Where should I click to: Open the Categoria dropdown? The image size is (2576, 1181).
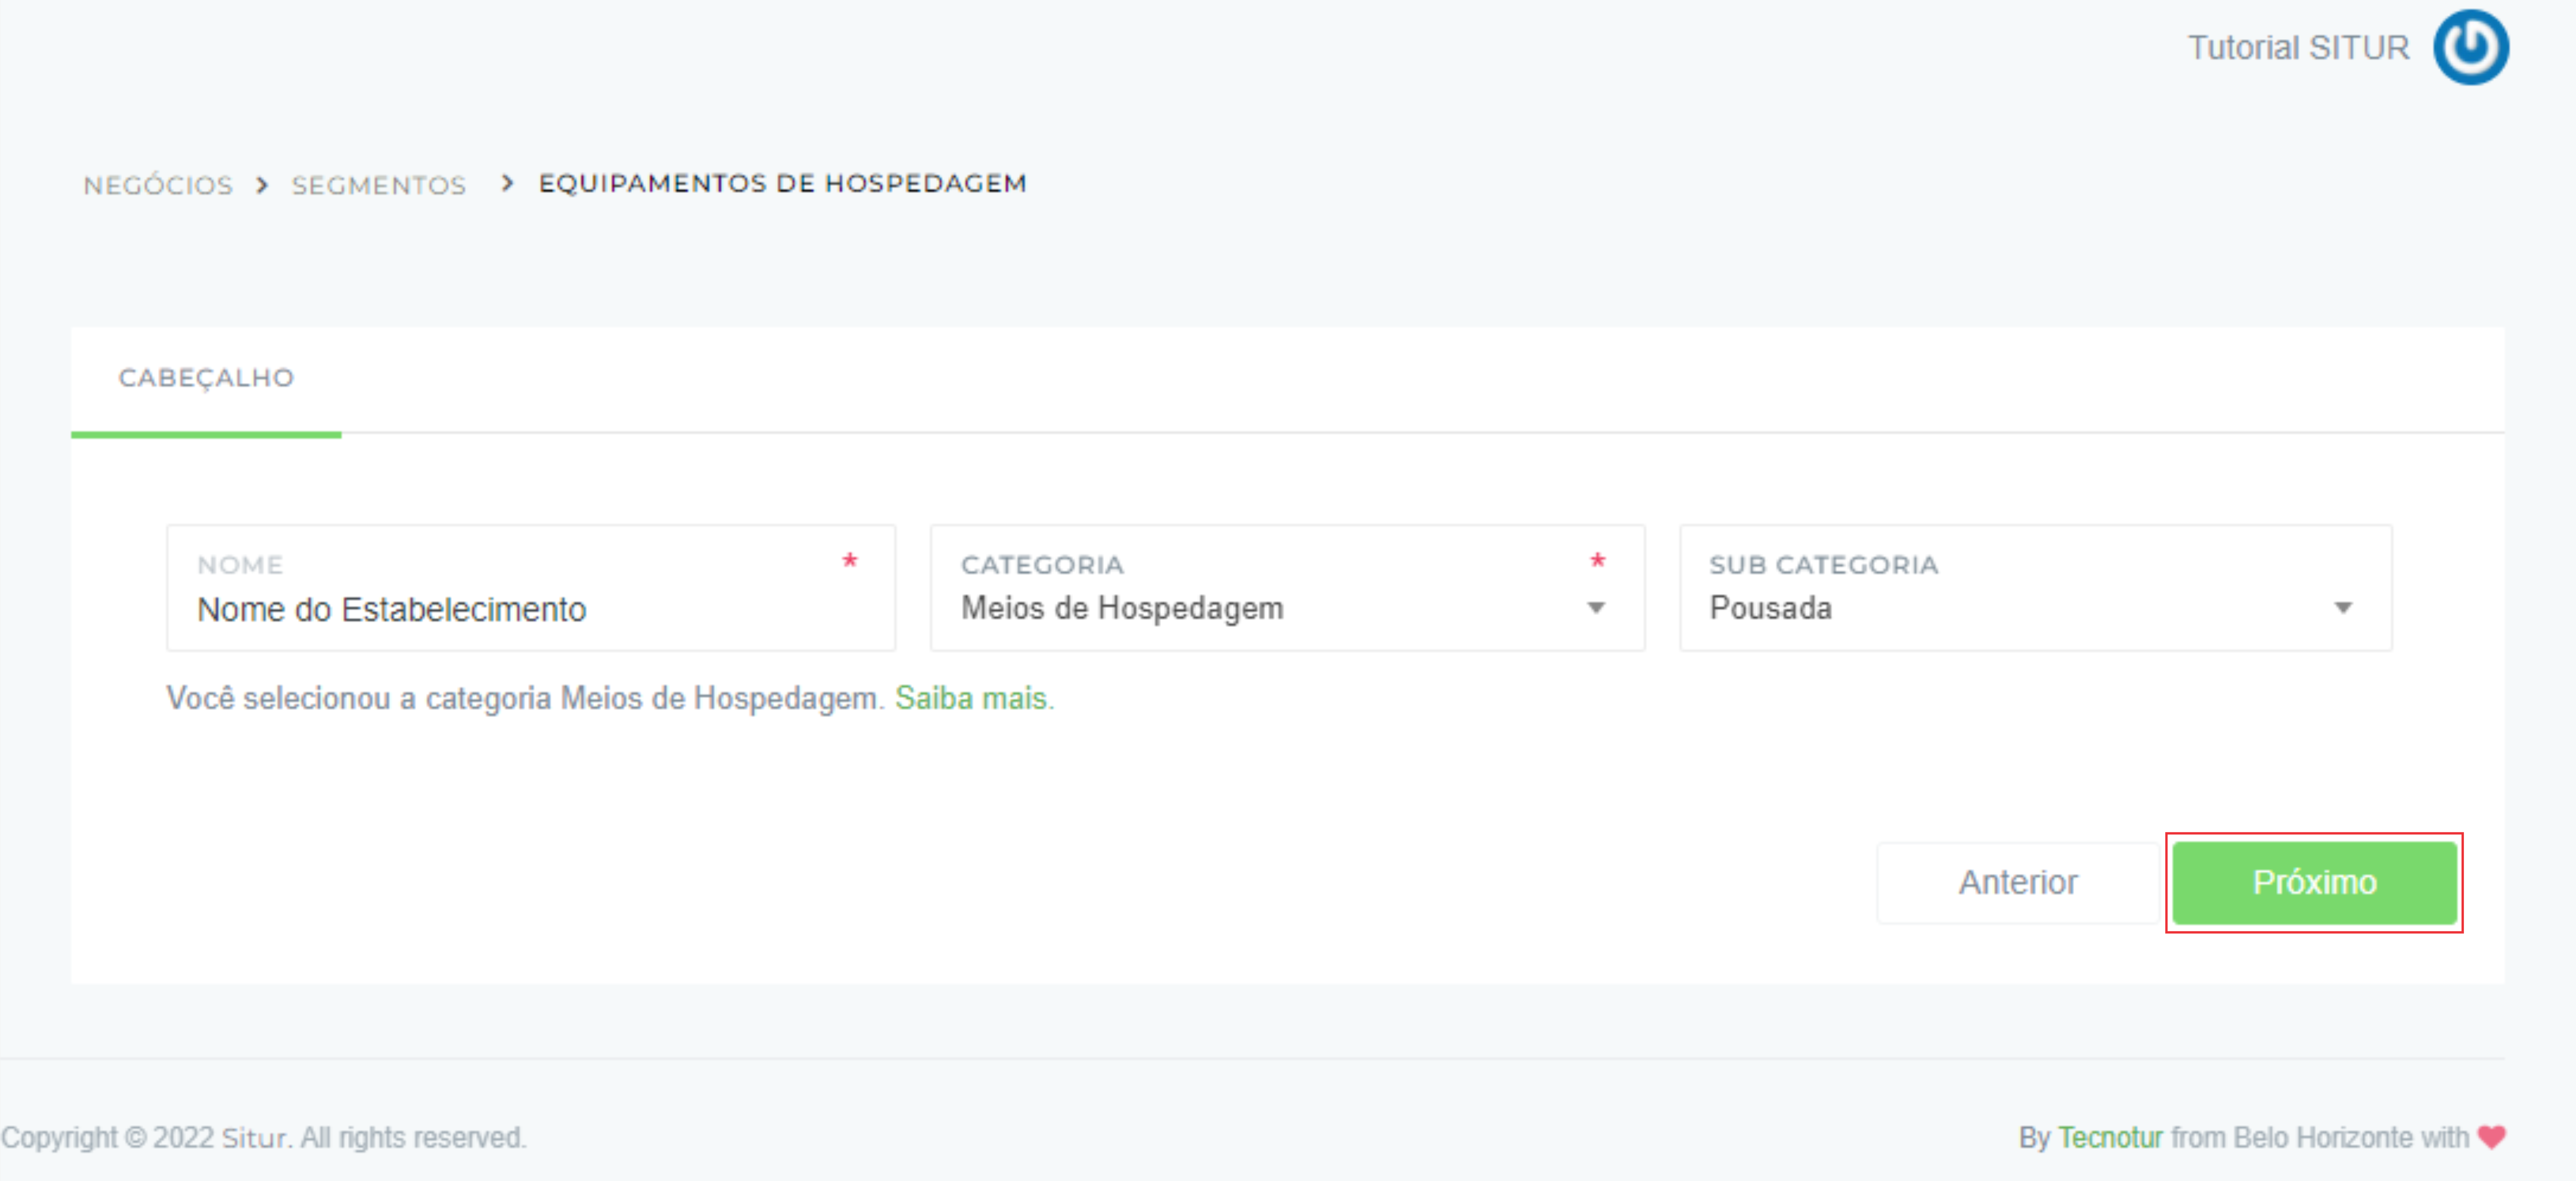[1287, 588]
